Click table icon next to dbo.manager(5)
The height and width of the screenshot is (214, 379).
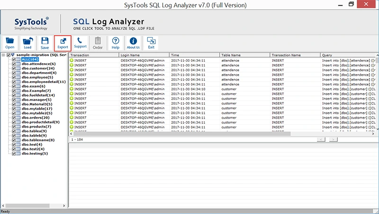coord(18,100)
